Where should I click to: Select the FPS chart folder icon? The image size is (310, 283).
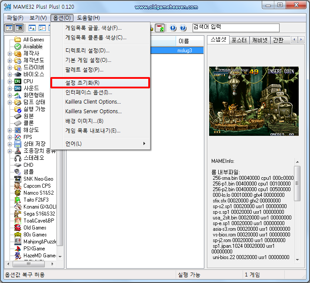[x=18, y=137]
